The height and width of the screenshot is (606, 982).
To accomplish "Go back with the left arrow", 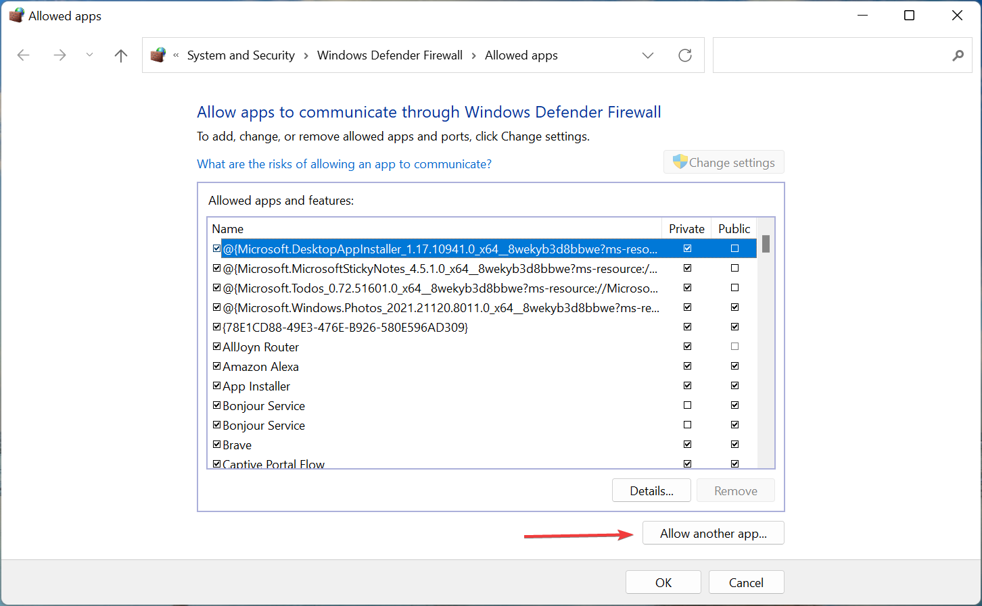I will click(24, 55).
